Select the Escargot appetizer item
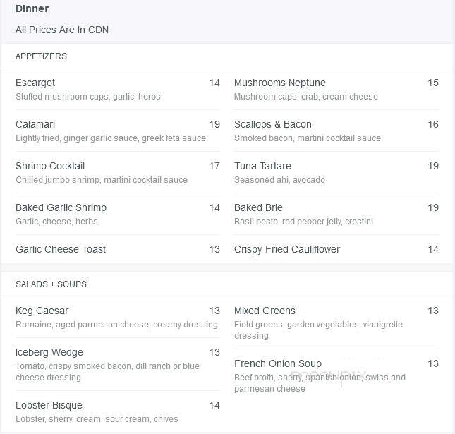This screenshot has height=434, width=455. tap(118, 89)
